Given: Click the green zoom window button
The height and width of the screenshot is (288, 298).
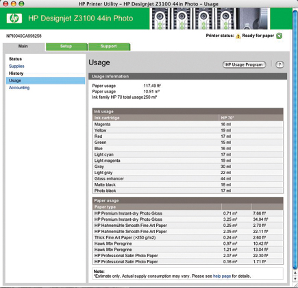Looking at the screenshot, I should pos(21,3).
